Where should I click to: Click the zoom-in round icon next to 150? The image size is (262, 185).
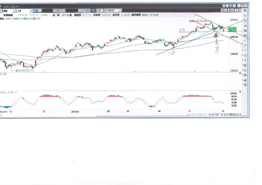coord(213,115)
